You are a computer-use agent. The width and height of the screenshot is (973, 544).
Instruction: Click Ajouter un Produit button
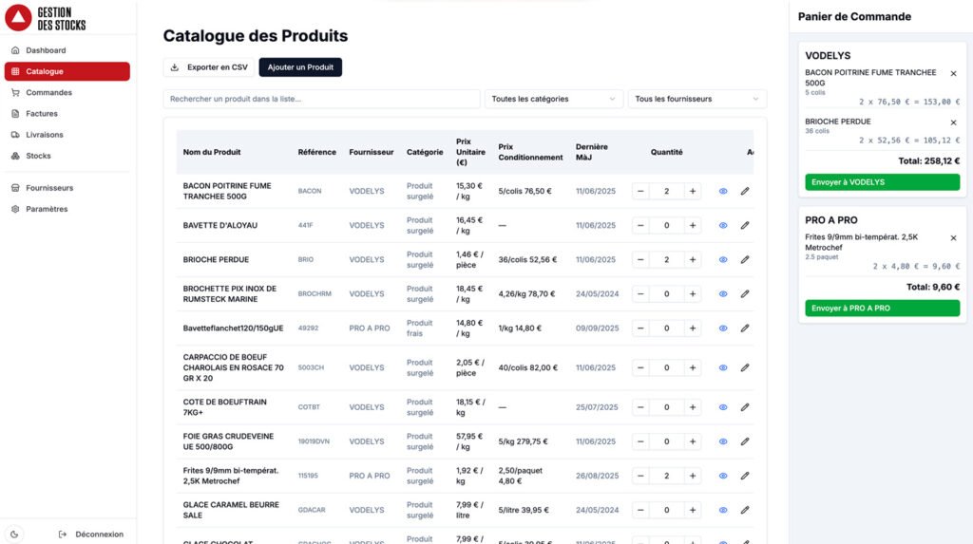[x=300, y=67]
